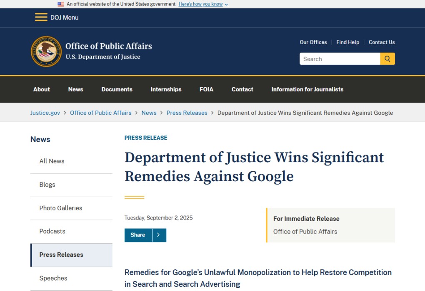Go to Our Offices link
Viewport: 425px width, 291px height.
coord(313,42)
